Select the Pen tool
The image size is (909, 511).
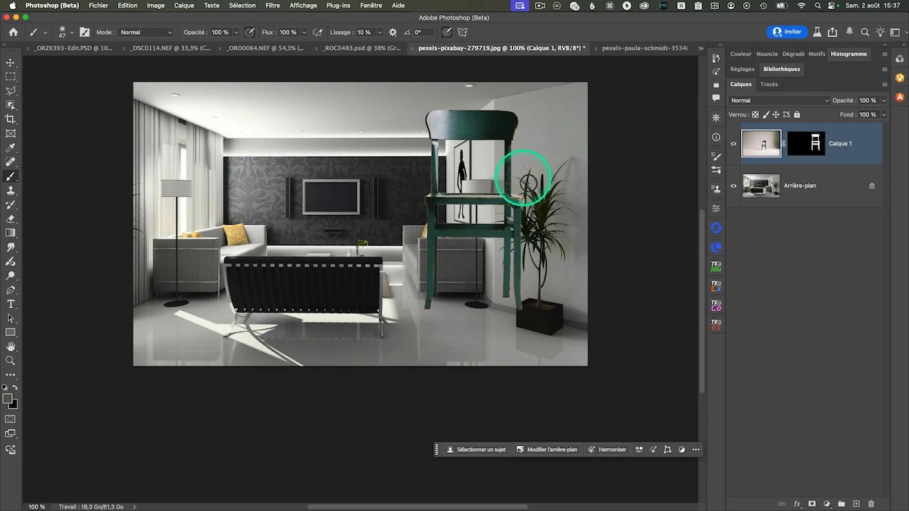pyautogui.click(x=11, y=290)
